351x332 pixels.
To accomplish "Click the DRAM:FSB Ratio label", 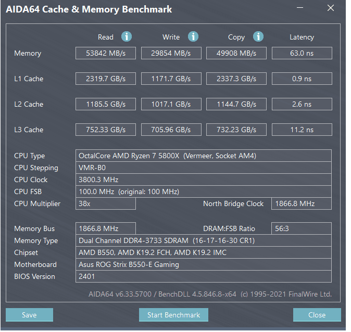I will pos(229,228).
